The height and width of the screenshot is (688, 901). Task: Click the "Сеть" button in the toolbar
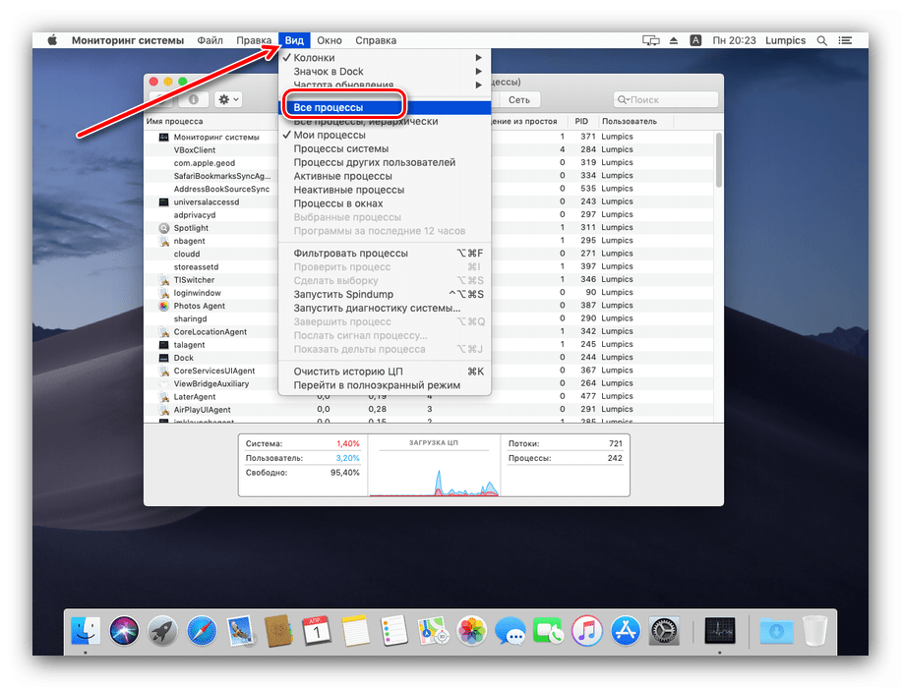click(518, 99)
